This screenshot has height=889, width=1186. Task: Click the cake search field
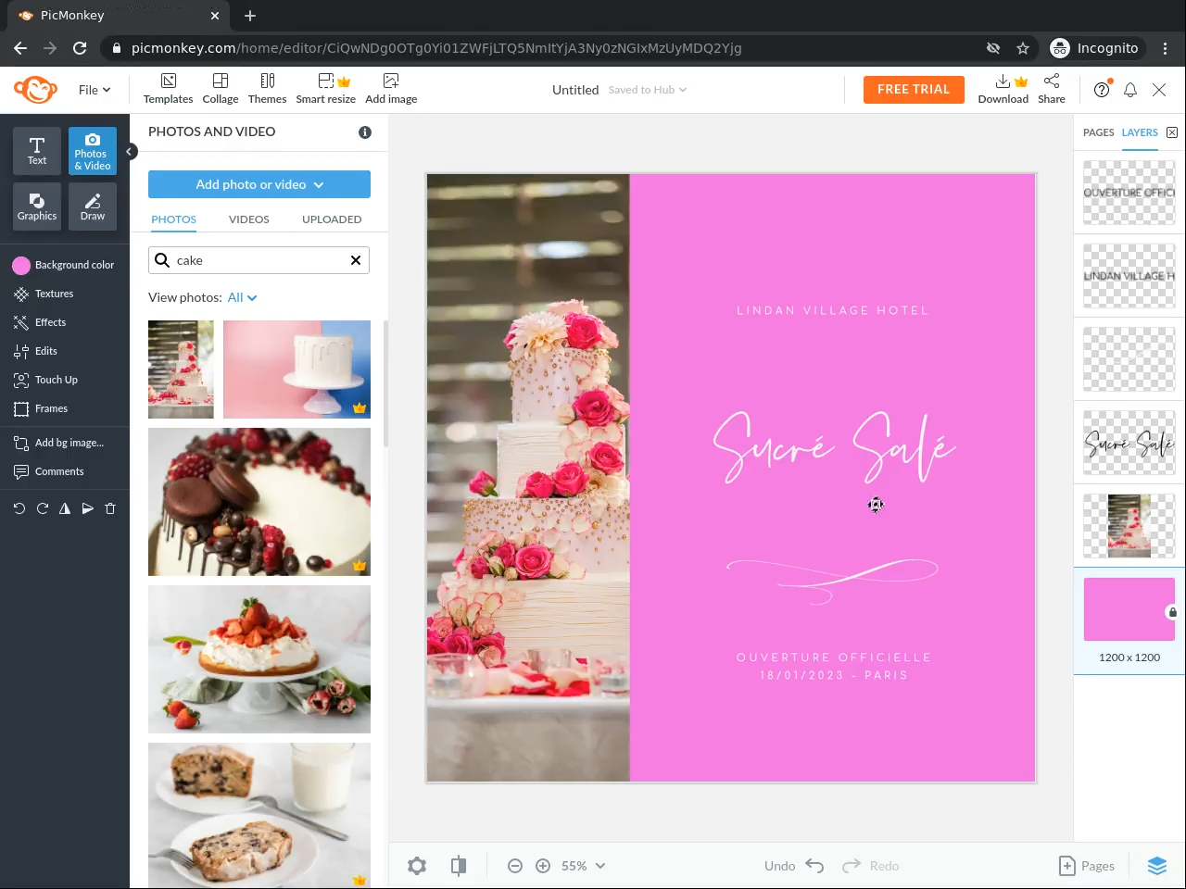[259, 260]
